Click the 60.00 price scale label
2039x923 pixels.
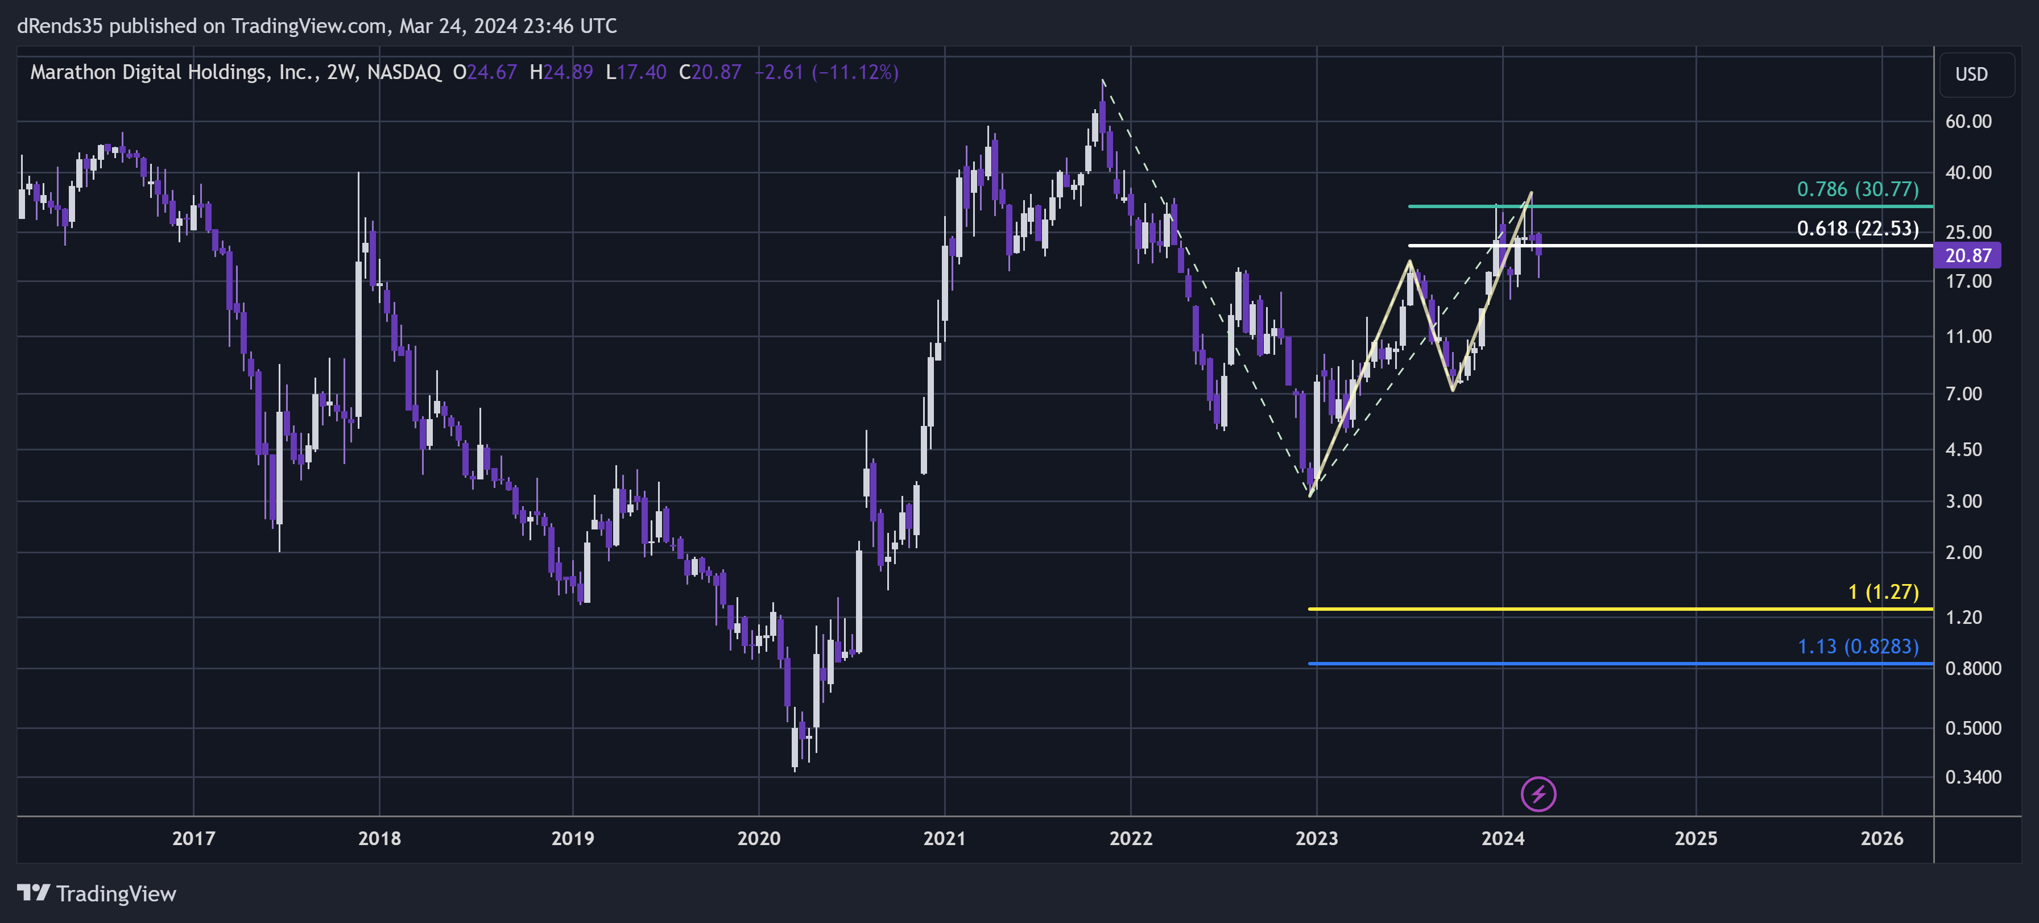[x=1968, y=121]
